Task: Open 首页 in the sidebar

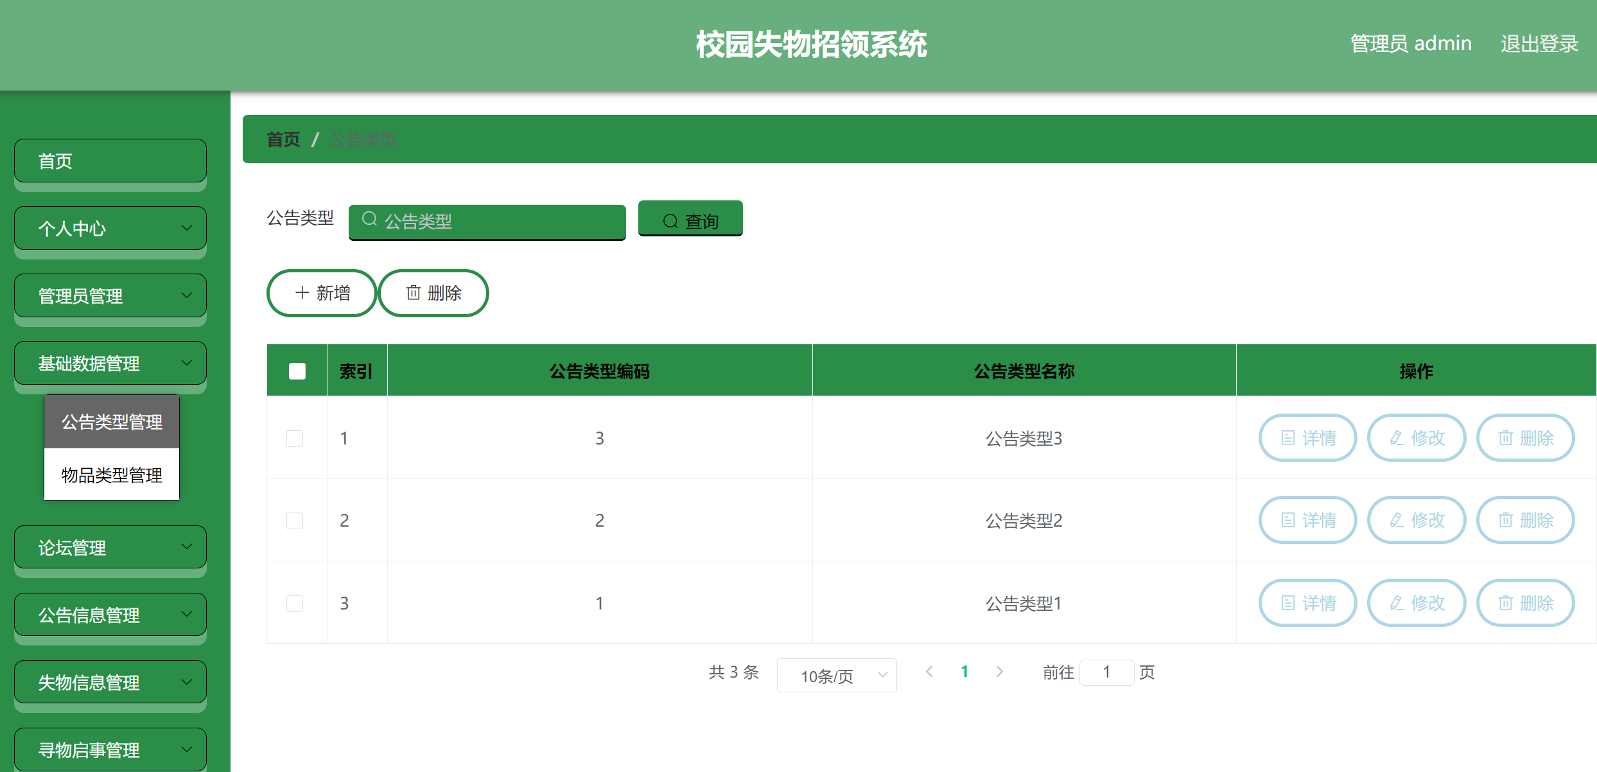Action: [110, 161]
